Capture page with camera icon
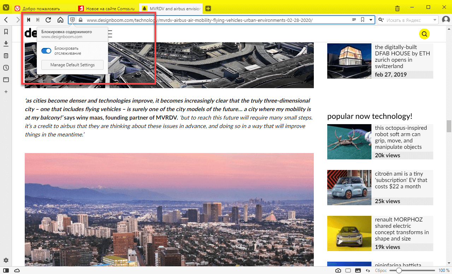452x274 pixels. click(338, 270)
